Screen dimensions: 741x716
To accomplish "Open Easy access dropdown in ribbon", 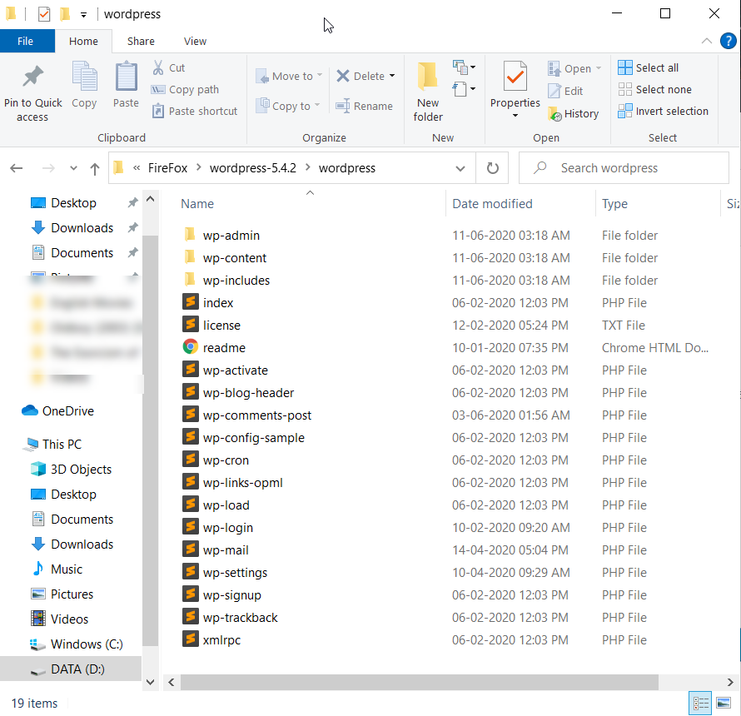I will click(464, 89).
